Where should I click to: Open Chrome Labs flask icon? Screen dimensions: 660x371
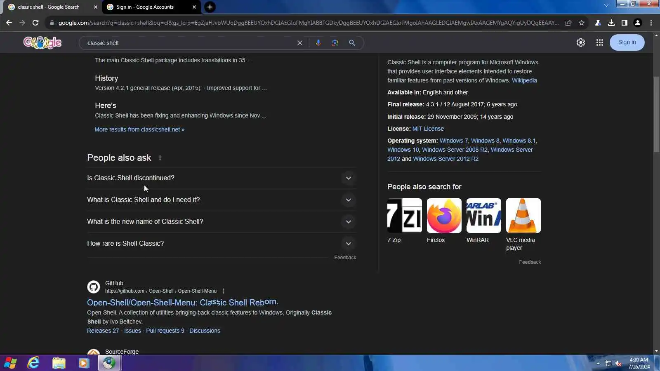click(598, 23)
